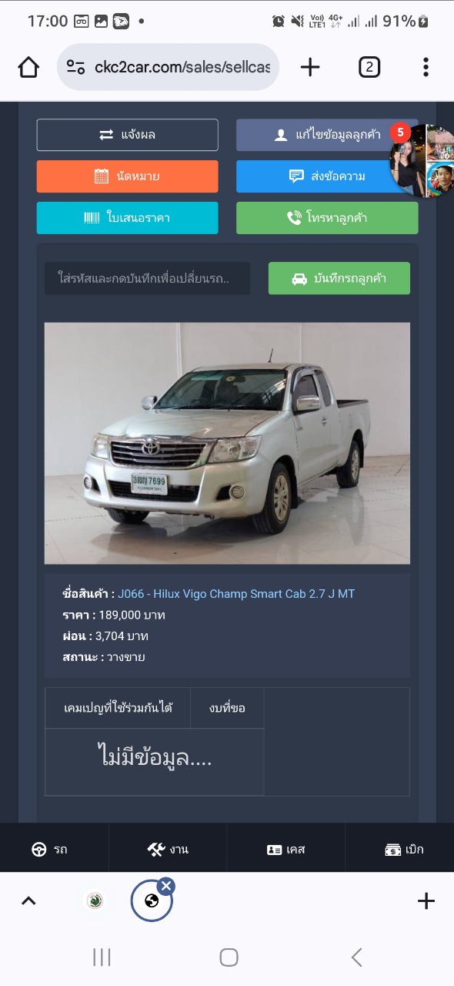Switch to the รถ steering wheel tab
This screenshot has height=986, width=454.
pyautogui.click(x=49, y=849)
